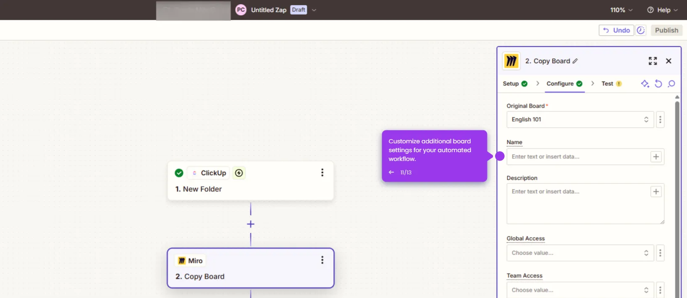Edit the Copy Board step name pencil icon
Image resolution: width=687 pixels, height=298 pixels.
pyautogui.click(x=575, y=61)
